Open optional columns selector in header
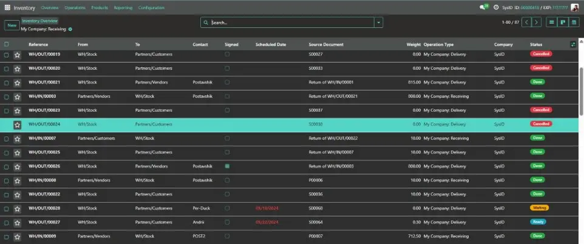This screenshot has height=244, width=584. (x=573, y=44)
